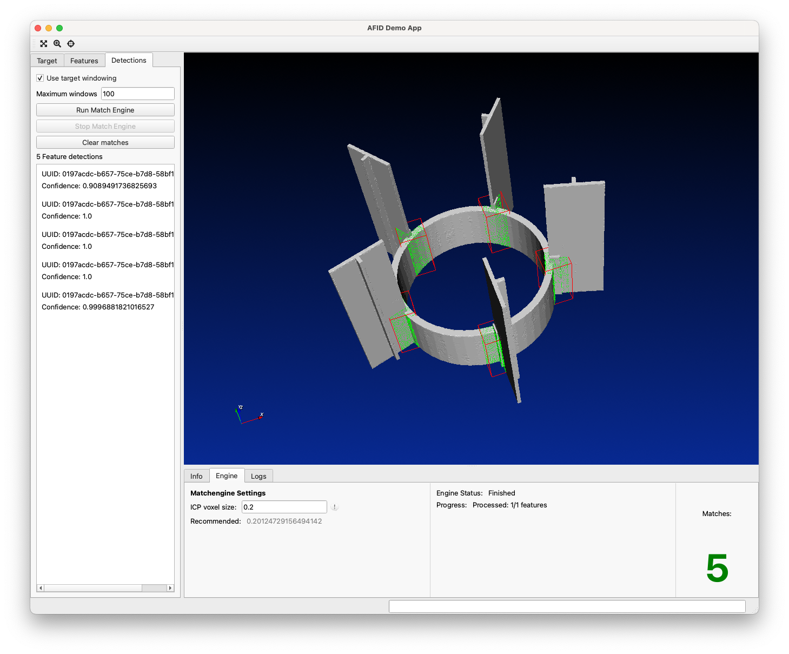The width and height of the screenshot is (789, 654).
Task: Click the Maximum windows input field
Action: (138, 94)
